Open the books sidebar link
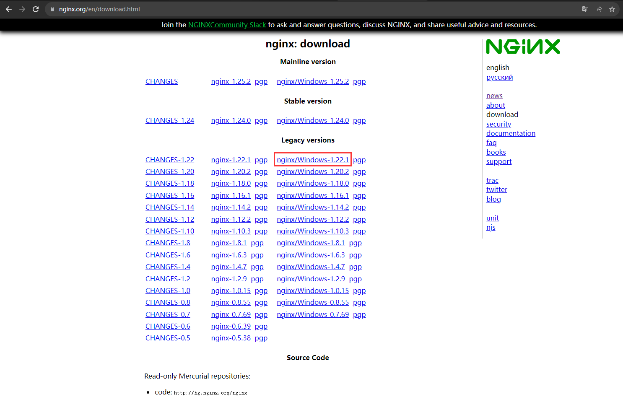 [x=496, y=152]
